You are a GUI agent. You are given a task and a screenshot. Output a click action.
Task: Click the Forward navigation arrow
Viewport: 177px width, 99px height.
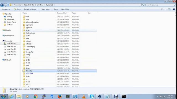pos(6,5)
